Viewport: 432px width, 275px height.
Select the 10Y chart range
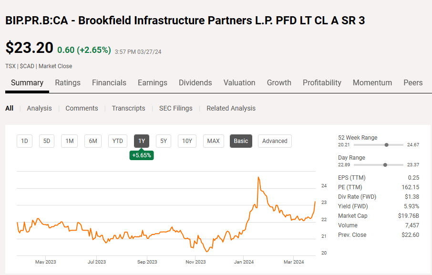[187, 141]
